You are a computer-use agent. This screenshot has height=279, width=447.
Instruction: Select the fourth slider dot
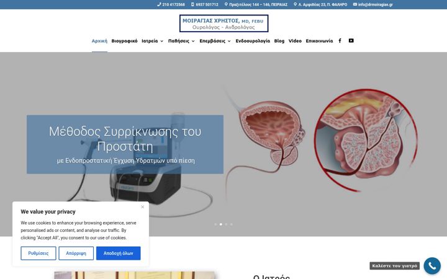click(231, 224)
